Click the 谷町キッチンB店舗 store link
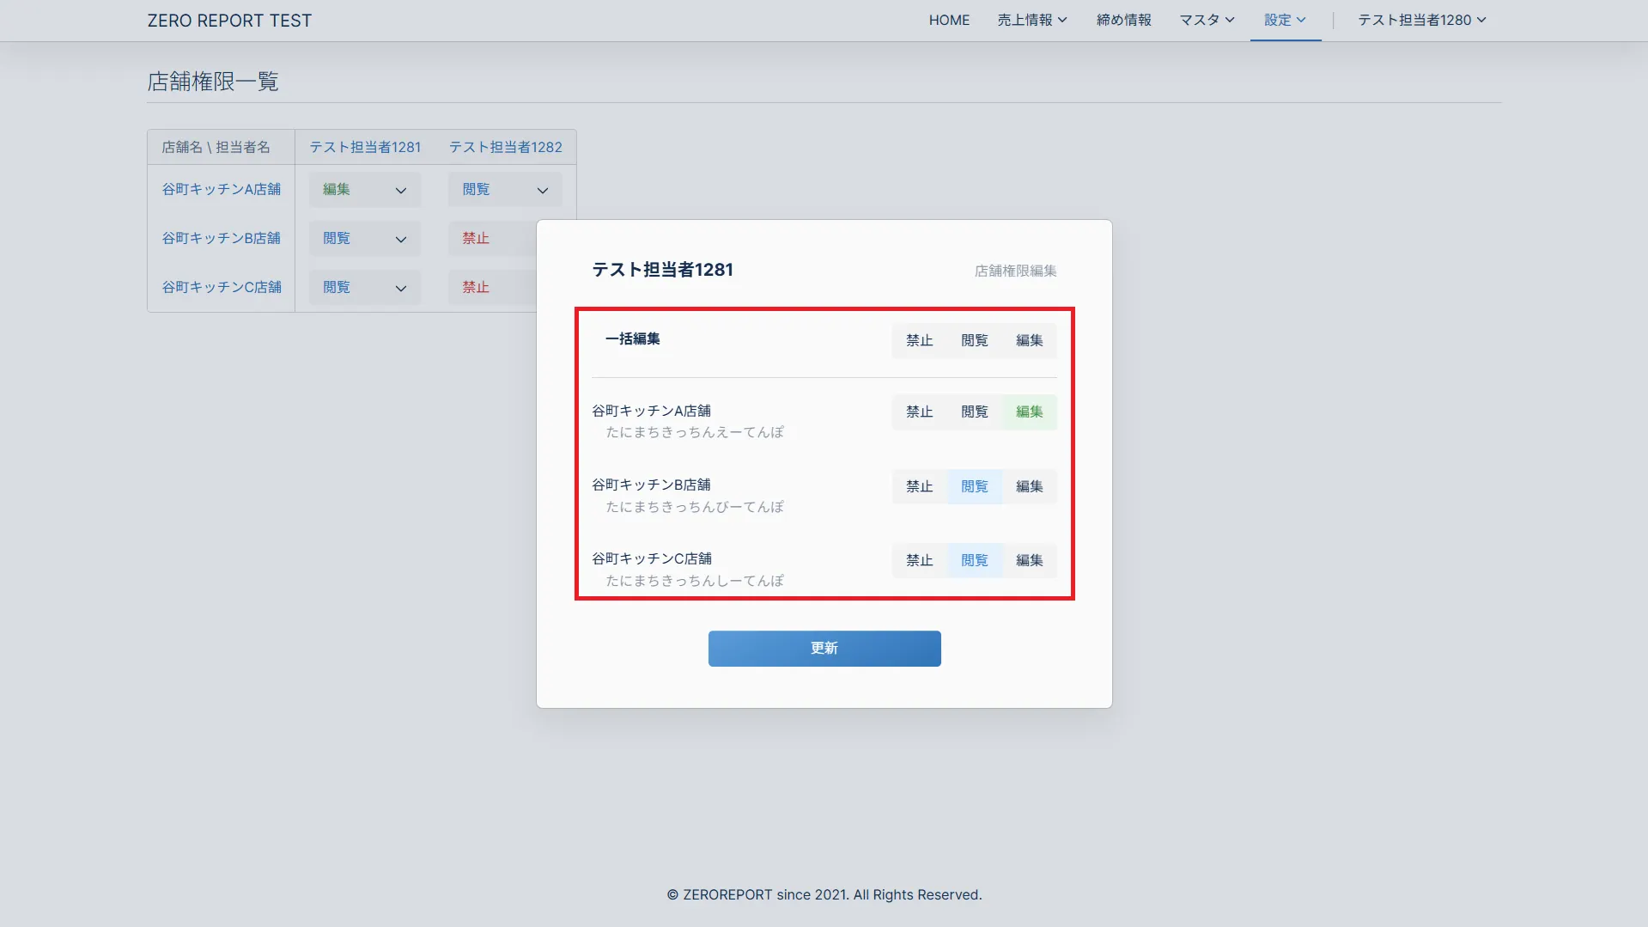Image resolution: width=1648 pixels, height=927 pixels. pyautogui.click(x=221, y=238)
